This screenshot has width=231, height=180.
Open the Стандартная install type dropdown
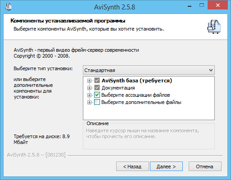[x=149, y=70]
